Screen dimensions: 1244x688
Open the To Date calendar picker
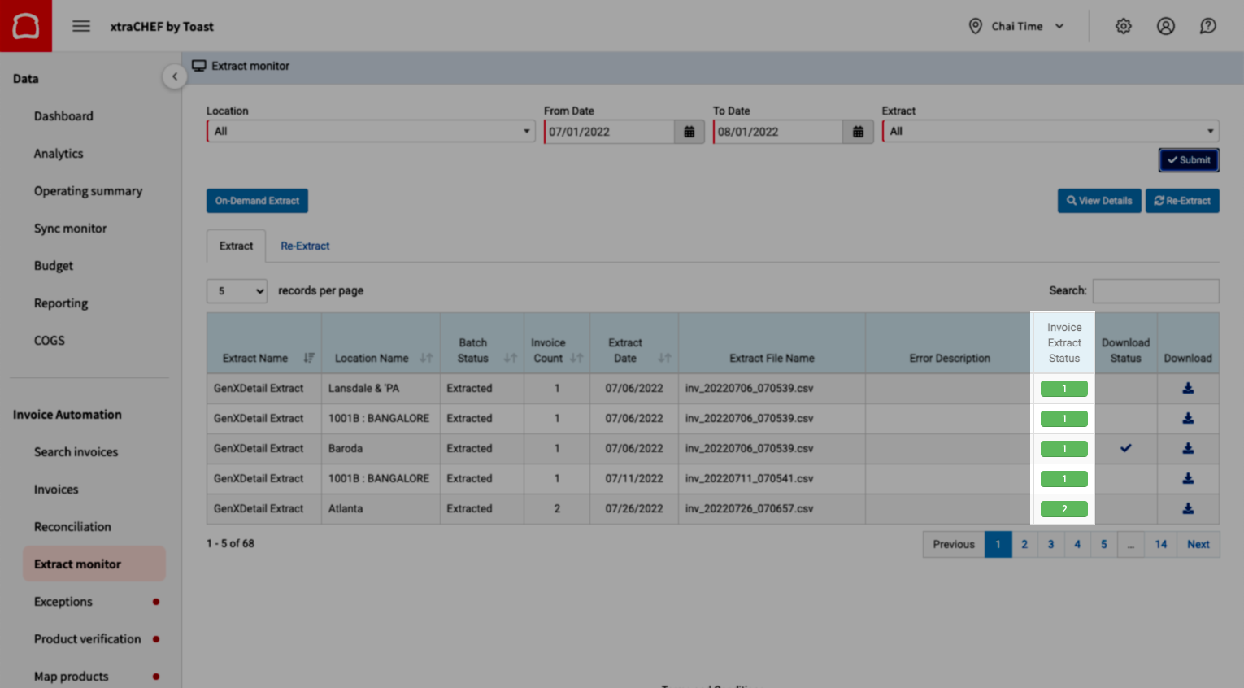click(858, 131)
